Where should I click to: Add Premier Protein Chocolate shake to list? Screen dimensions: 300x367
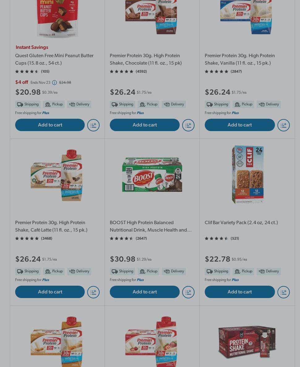click(188, 125)
